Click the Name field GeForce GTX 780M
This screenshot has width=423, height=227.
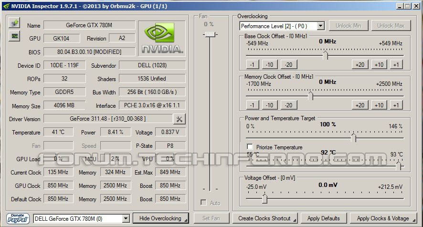click(x=89, y=25)
